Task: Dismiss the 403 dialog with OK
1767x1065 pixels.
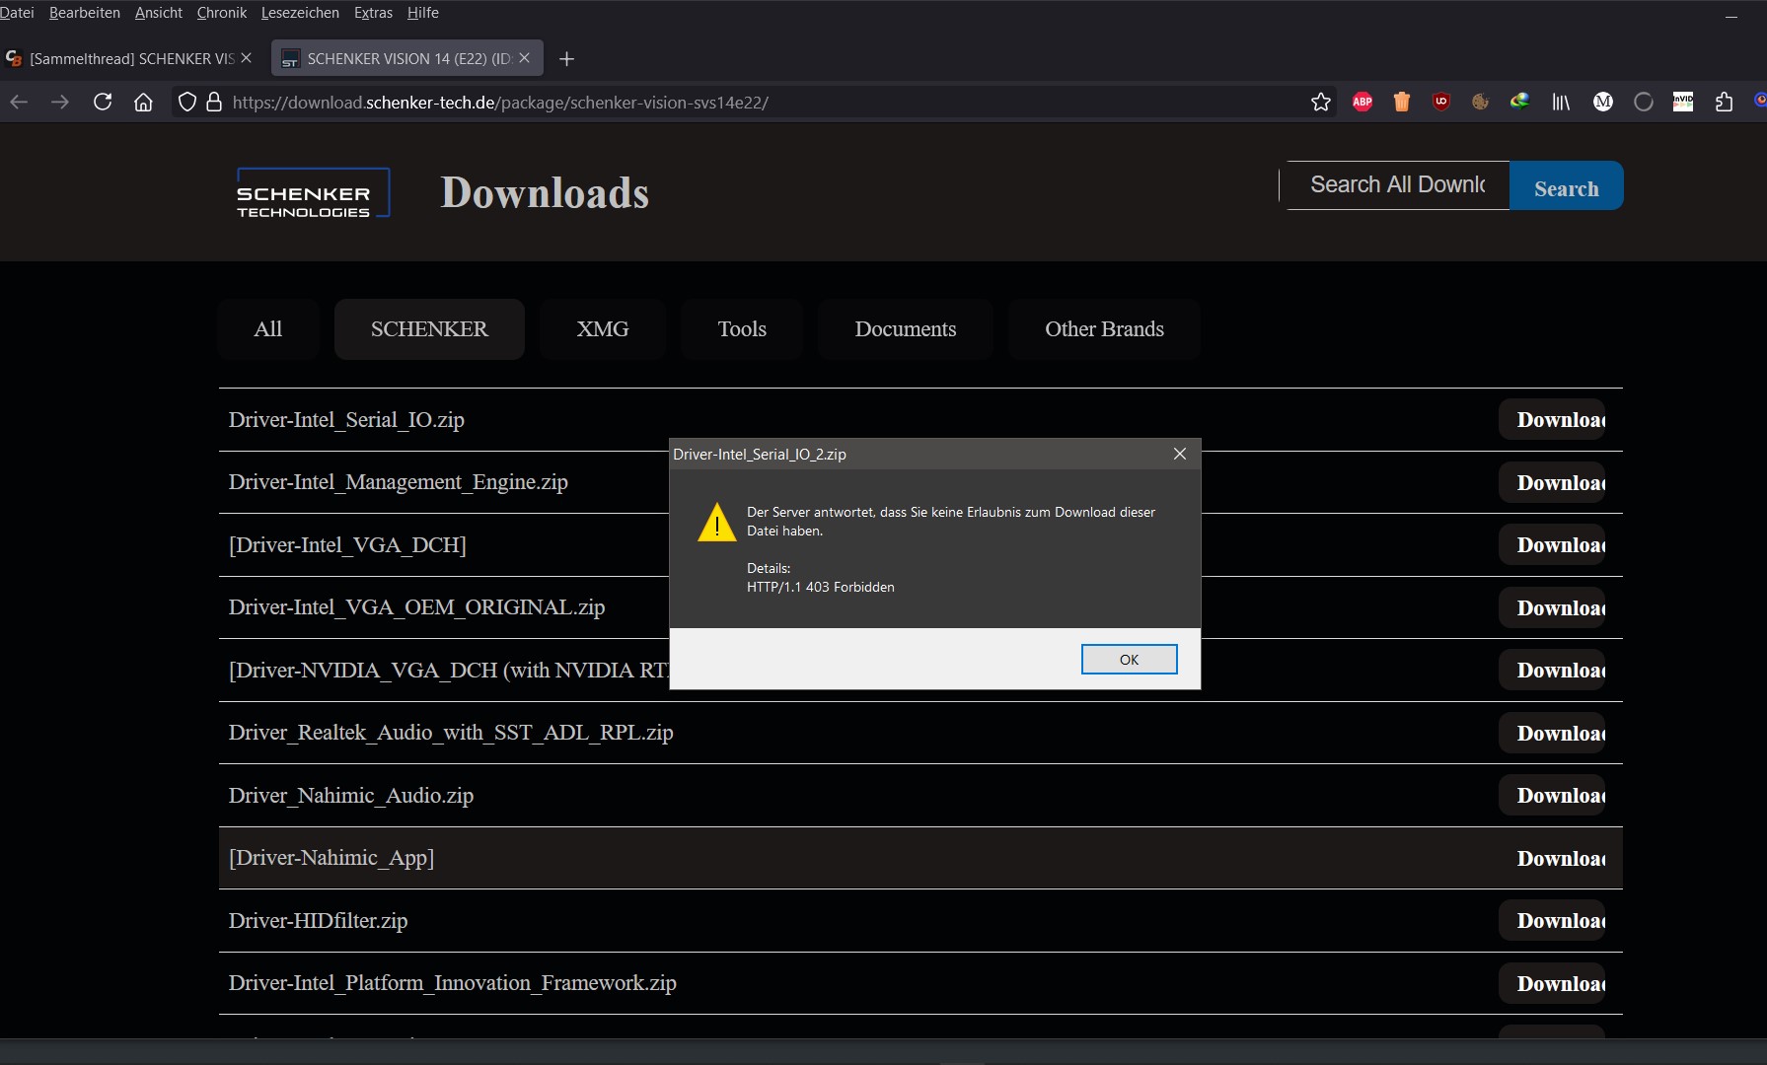Action: pyautogui.click(x=1129, y=659)
